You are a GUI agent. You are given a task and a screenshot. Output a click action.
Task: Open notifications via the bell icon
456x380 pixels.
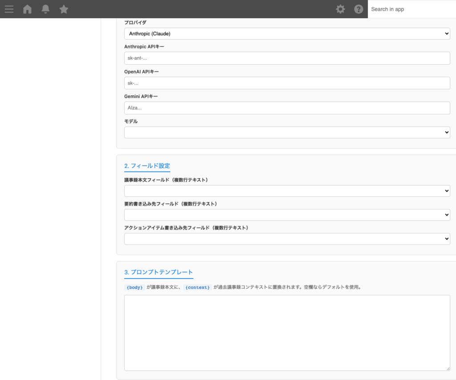click(45, 9)
